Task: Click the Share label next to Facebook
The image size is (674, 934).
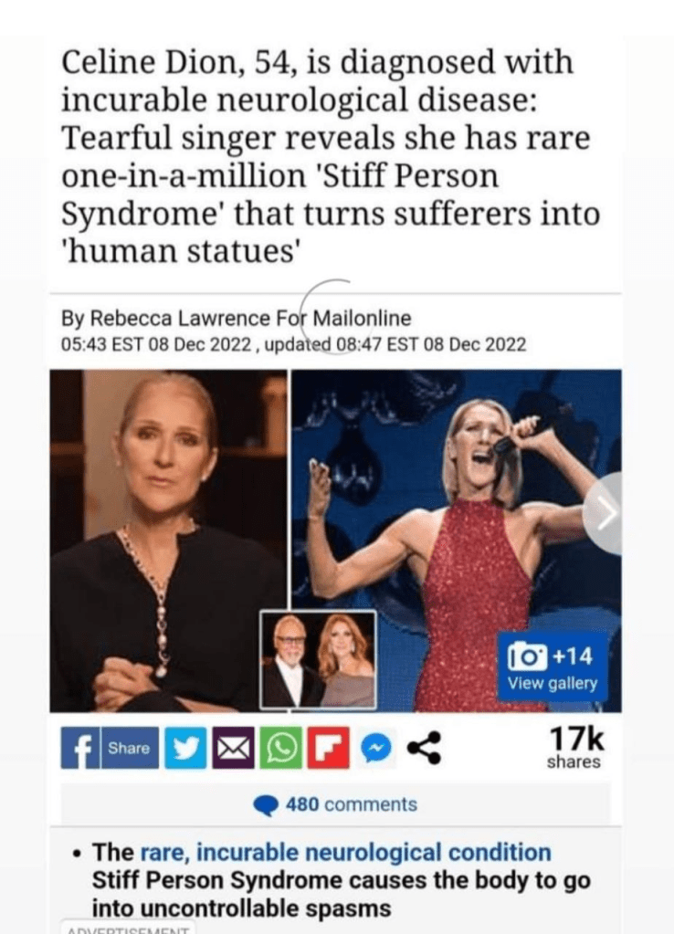Action: [129, 748]
